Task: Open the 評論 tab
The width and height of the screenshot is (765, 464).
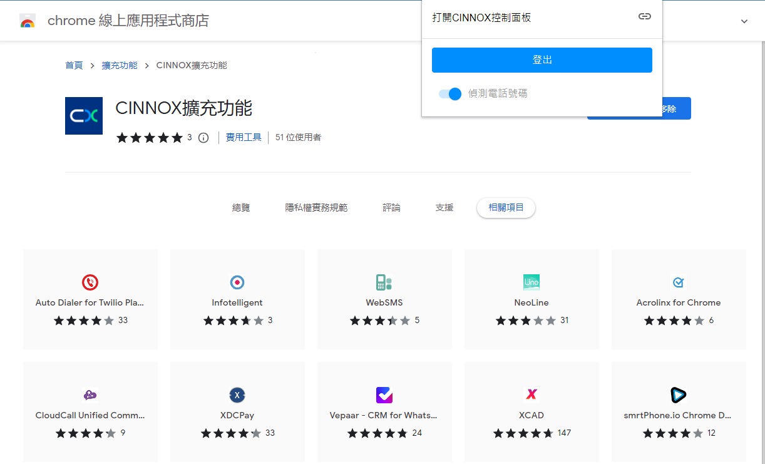Action: click(391, 207)
